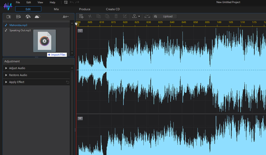Move the playhead marker at the timeline start
266x155 pixels.
click(76, 24)
